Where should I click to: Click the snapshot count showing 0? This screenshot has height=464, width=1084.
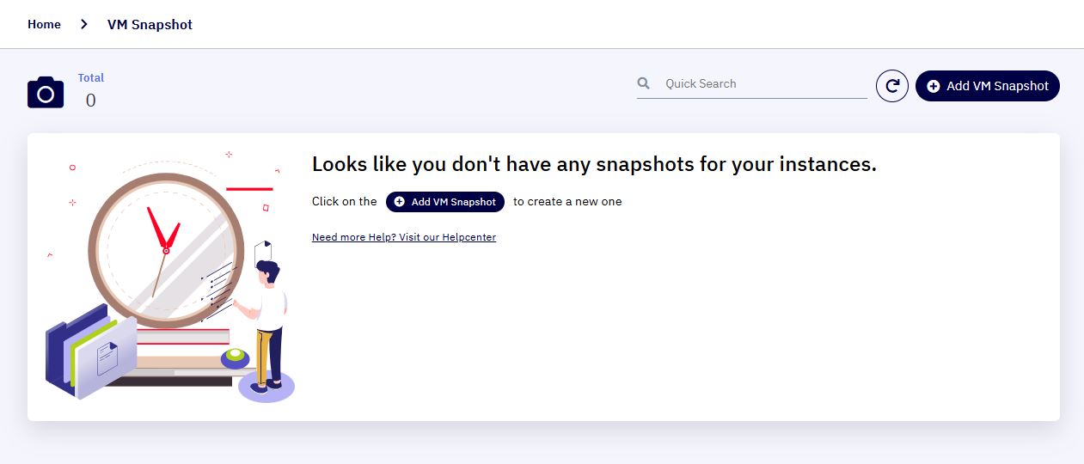(90, 101)
